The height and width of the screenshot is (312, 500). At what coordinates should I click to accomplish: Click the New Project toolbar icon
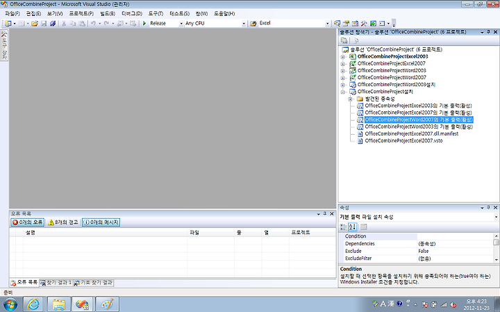pos(8,24)
